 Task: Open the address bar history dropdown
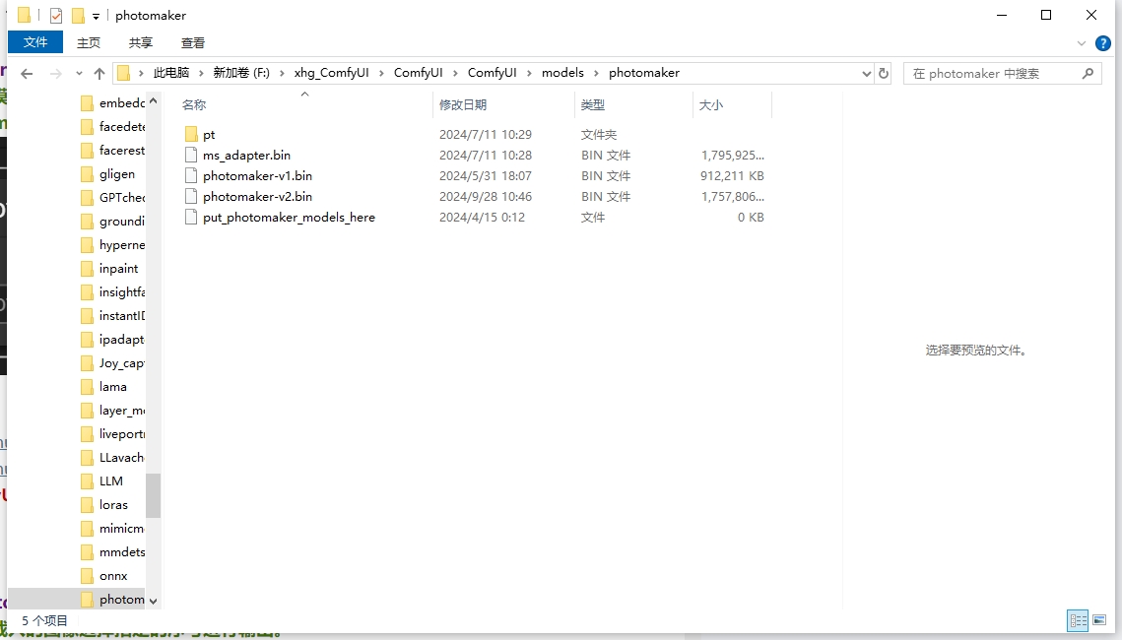point(867,74)
